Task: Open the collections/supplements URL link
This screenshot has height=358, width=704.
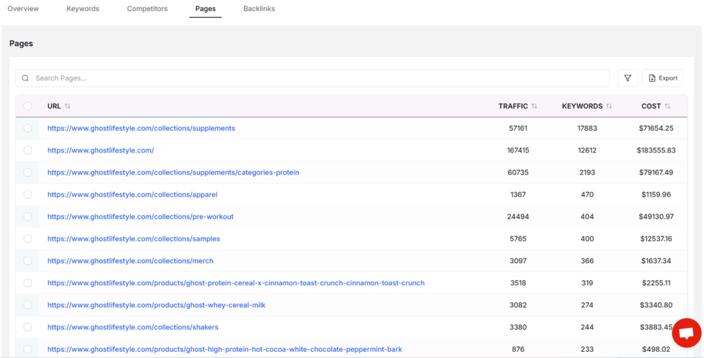Action: (x=141, y=128)
